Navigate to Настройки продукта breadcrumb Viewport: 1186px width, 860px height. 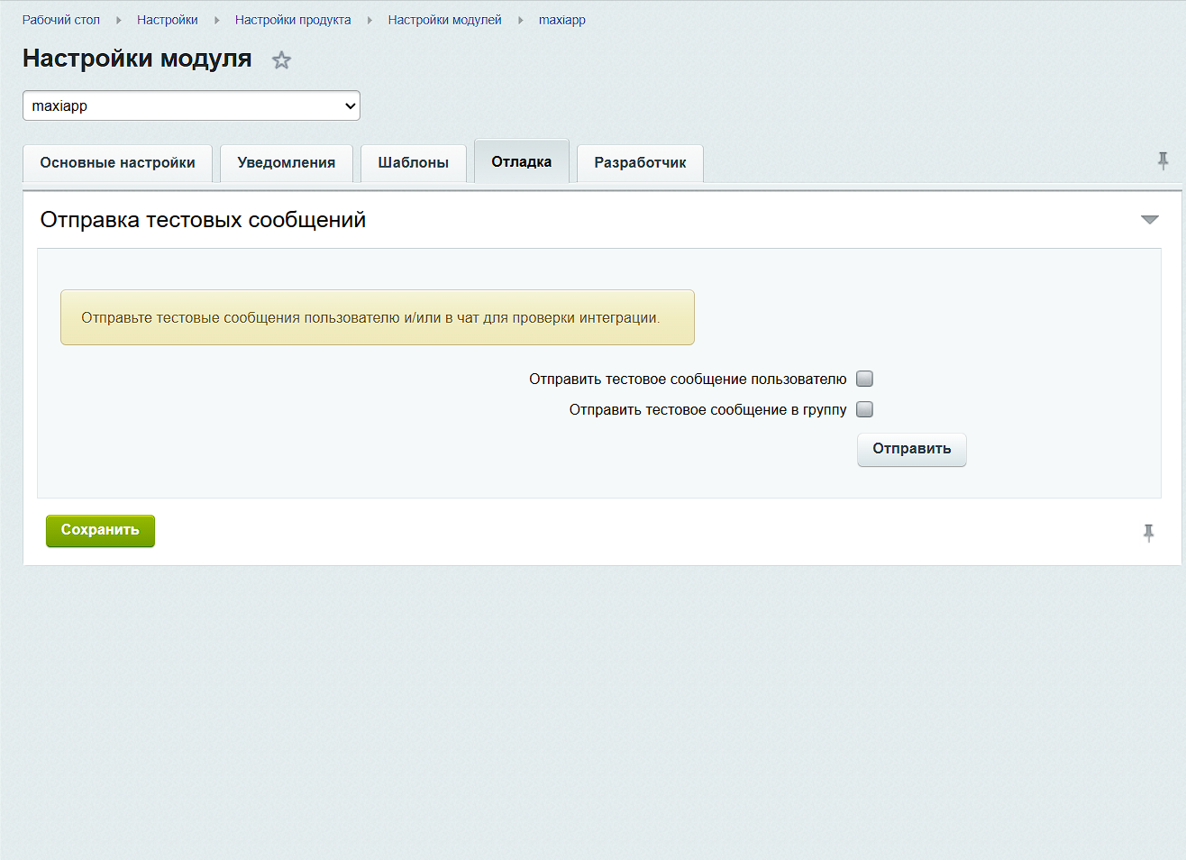tap(293, 20)
